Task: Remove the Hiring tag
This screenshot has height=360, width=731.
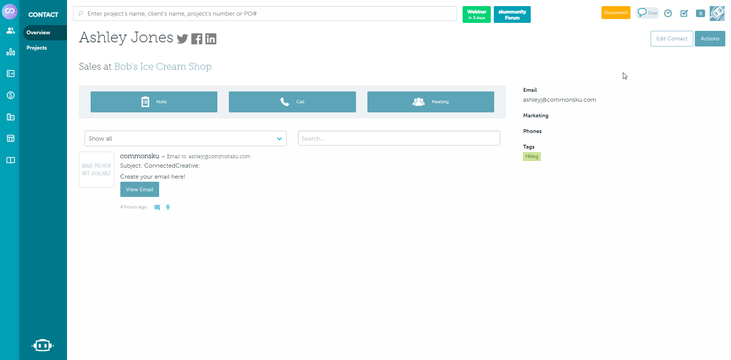Action: (x=531, y=156)
